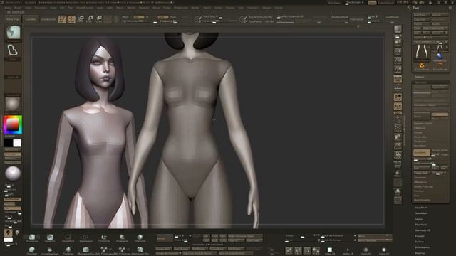Click the Xpose icon
The width and height of the screenshot is (456, 256).
click(398, 201)
